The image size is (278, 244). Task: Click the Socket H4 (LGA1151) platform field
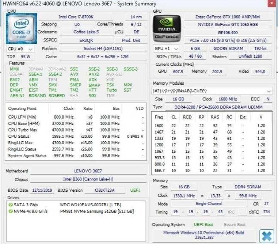[103, 48]
